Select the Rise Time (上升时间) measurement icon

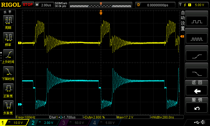[x=8, y=55]
